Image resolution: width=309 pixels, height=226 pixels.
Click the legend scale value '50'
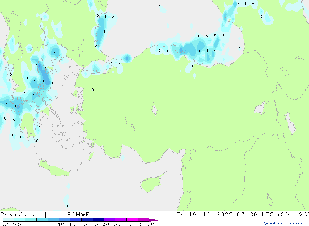point(151,224)
